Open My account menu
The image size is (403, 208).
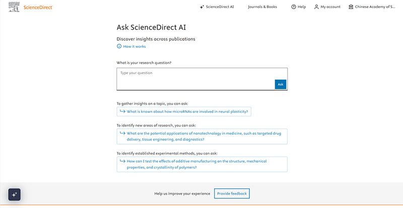click(x=330, y=7)
